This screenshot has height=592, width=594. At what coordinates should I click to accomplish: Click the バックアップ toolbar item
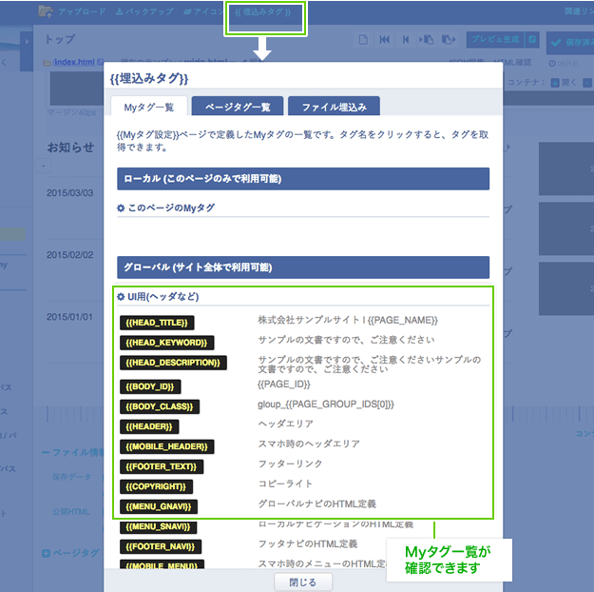144,11
